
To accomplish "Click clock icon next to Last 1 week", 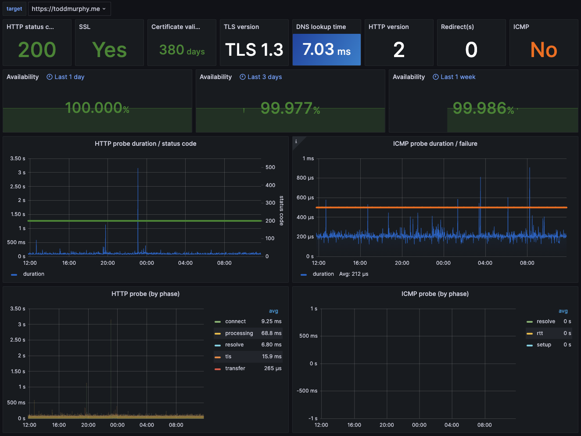I will pyautogui.click(x=436, y=77).
